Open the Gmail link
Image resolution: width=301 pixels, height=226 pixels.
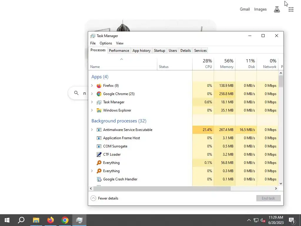245,9
